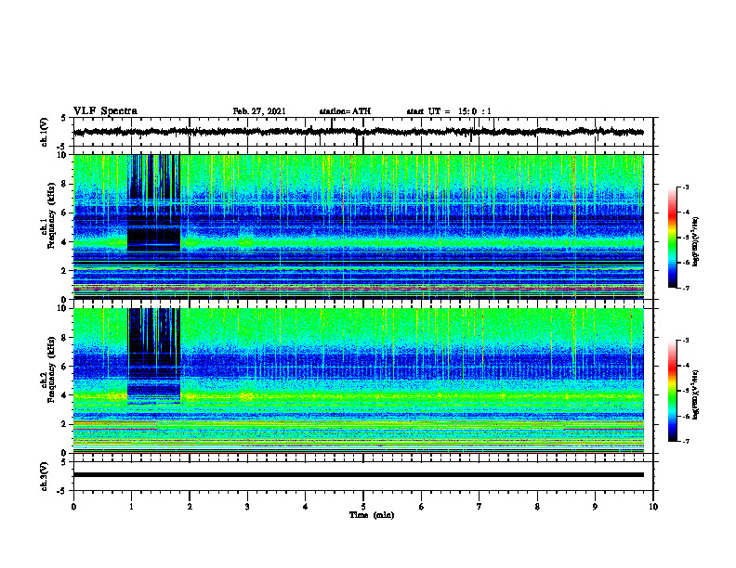
Task: Click the dark data gap in ch.2 spectrogram
Action: [x=154, y=356]
